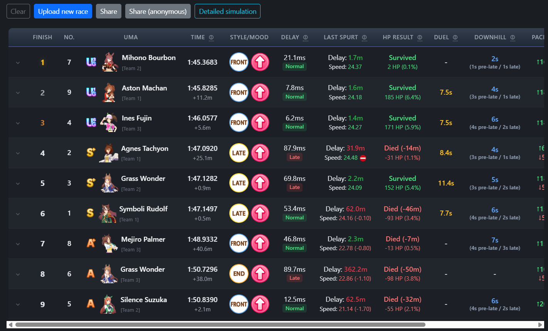Expand the Silence Suzuka row chevron

[x=18, y=304]
